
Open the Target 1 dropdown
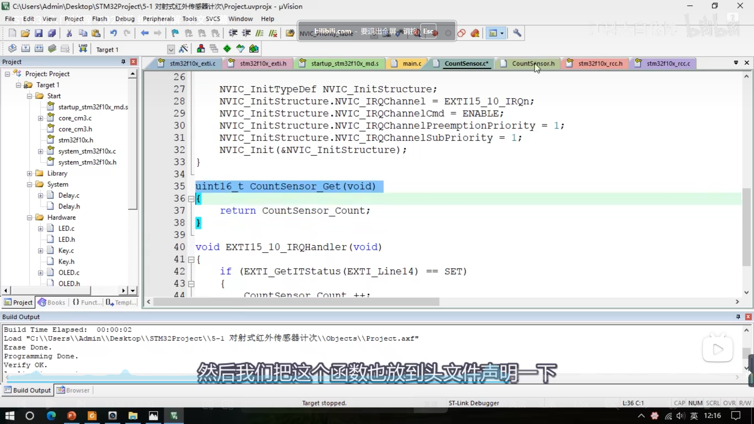[171, 49]
